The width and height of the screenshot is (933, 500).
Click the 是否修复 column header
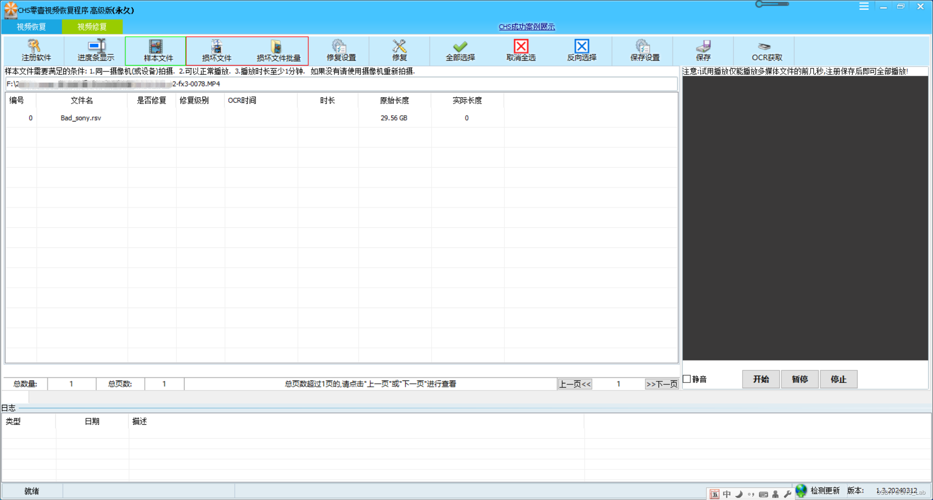(152, 101)
